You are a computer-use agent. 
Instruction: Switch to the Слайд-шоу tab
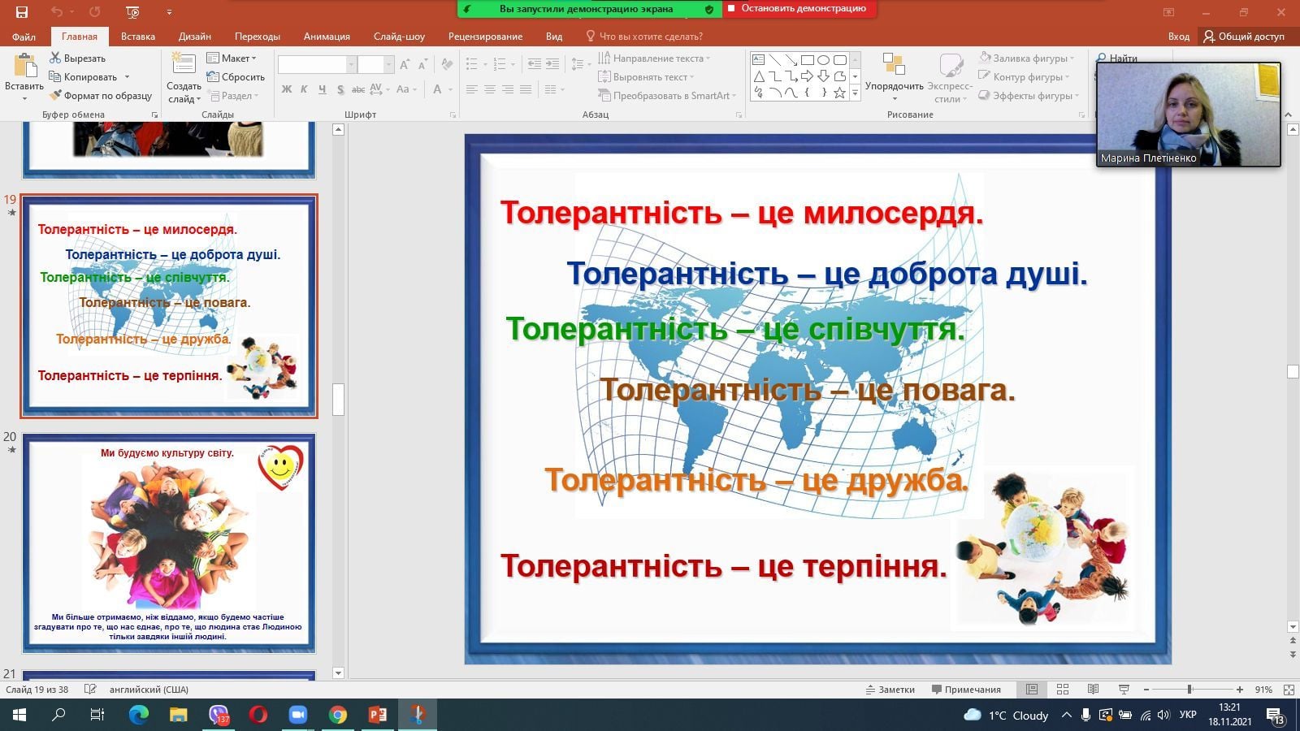point(399,37)
